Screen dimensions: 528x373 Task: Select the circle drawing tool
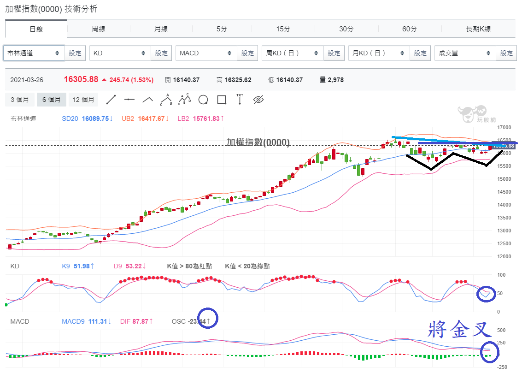click(x=203, y=100)
